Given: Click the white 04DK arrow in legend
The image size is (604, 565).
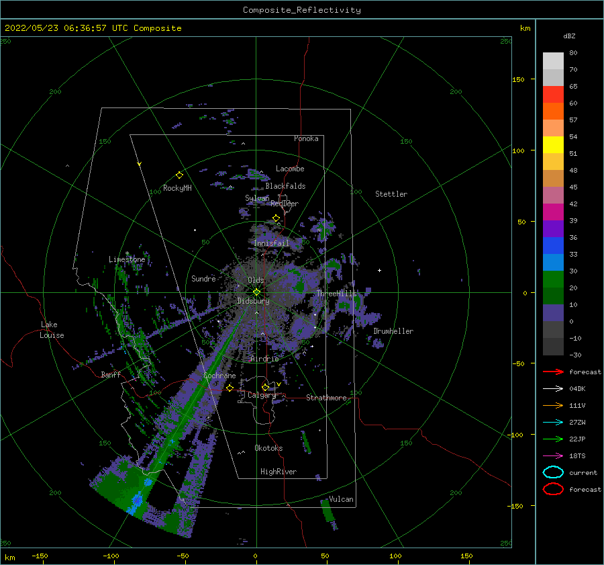Looking at the screenshot, I should 553,388.
